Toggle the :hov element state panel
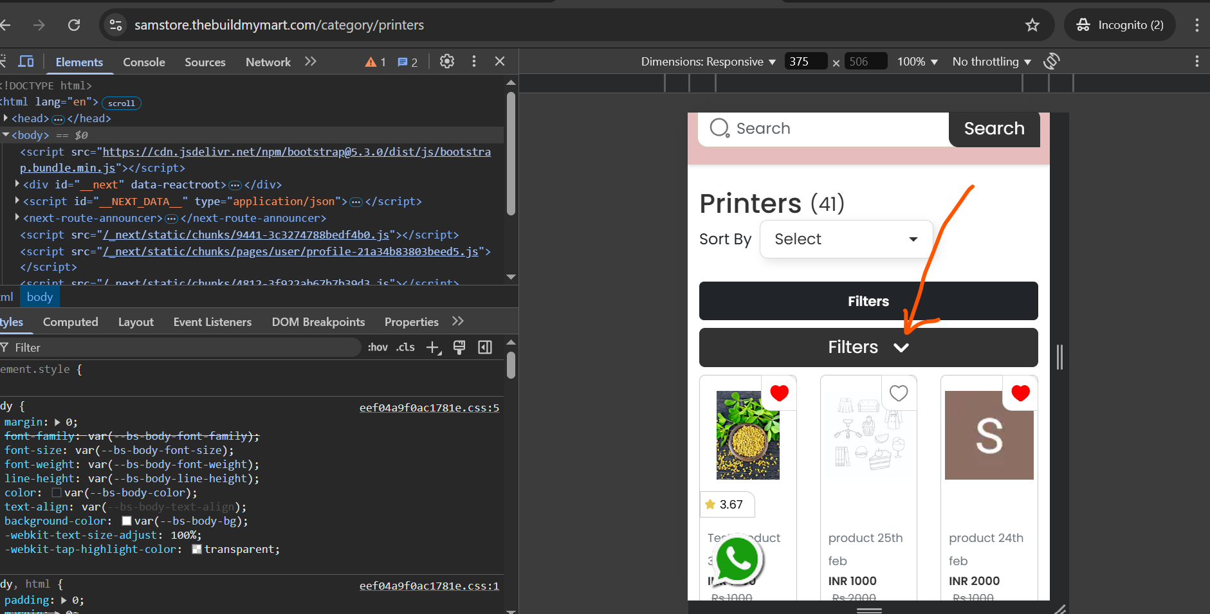The image size is (1210, 614). pos(378,348)
